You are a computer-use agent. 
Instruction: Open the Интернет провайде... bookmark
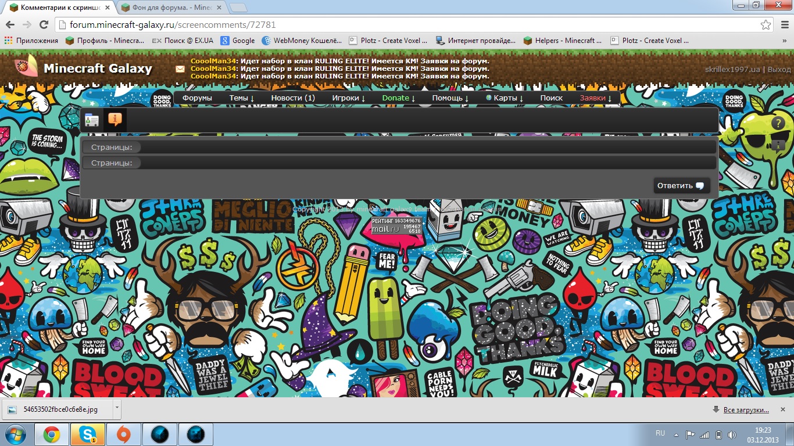pyautogui.click(x=475, y=41)
